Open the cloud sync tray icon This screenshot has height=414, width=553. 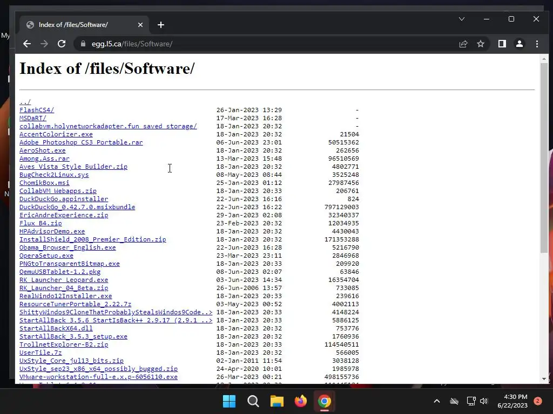click(454, 401)
